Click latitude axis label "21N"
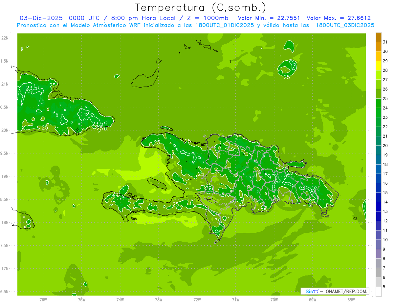 (x=6, y=84)
